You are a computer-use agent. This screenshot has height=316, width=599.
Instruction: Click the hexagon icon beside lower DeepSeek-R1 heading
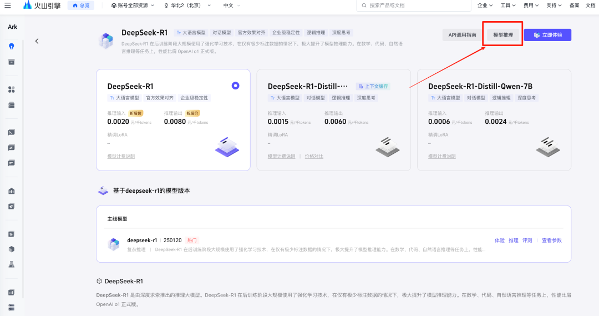pos(99,281)
